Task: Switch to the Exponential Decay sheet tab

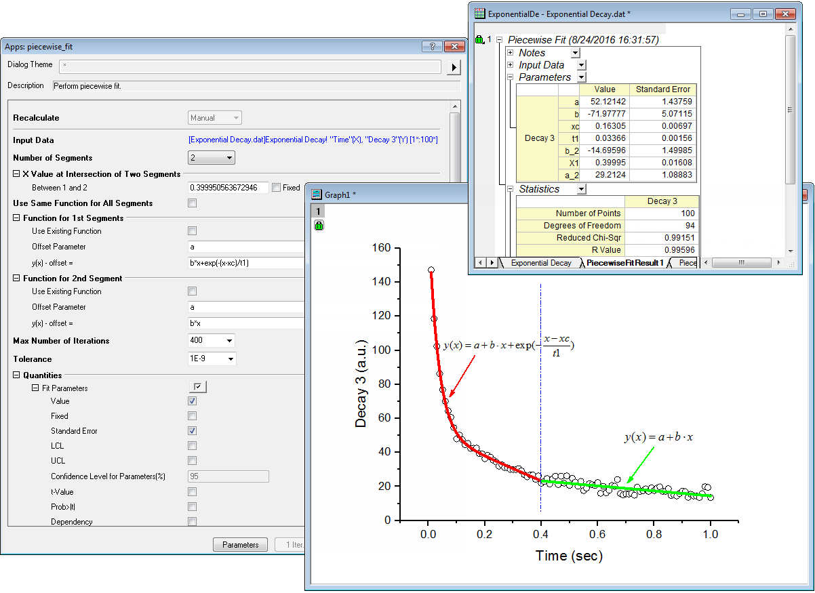Action: pos(540,263)
